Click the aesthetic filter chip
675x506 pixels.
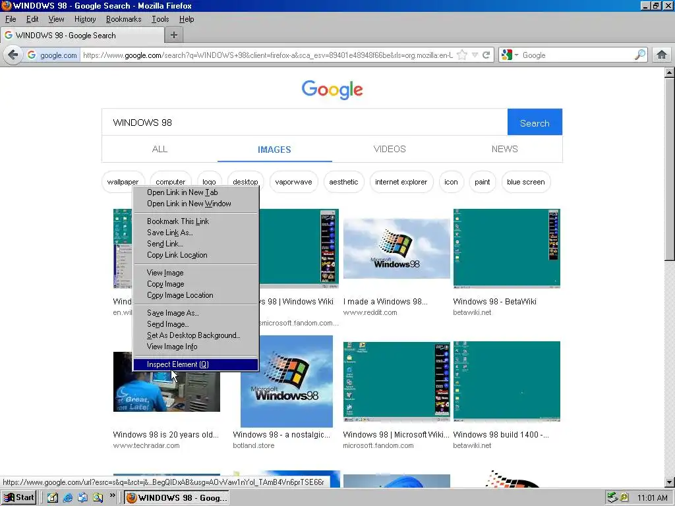click(343, 182)
